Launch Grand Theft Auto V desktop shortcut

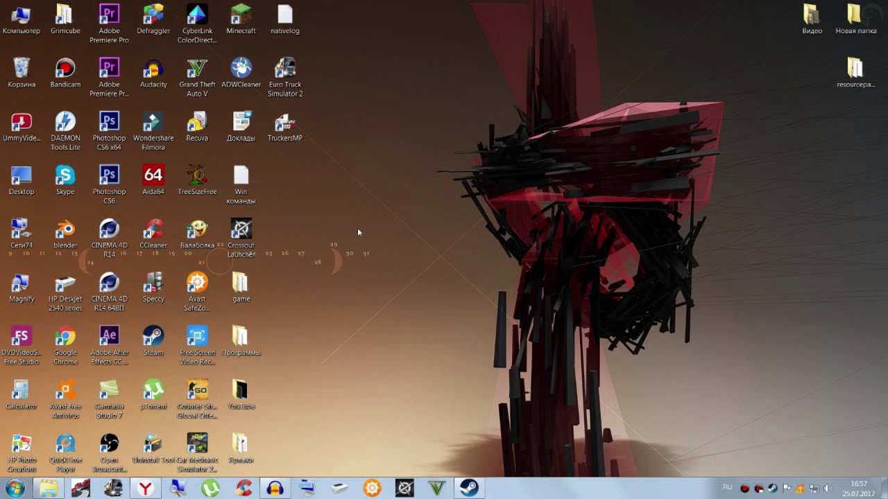point(197,78)
